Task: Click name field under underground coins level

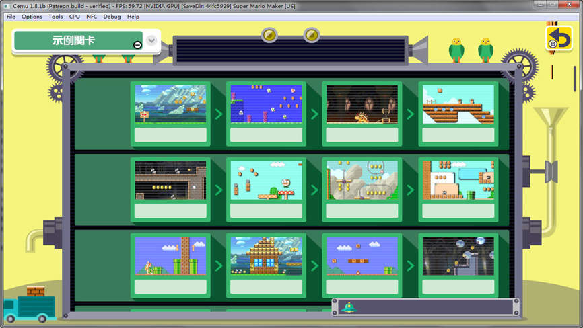Action: point(170,211)
